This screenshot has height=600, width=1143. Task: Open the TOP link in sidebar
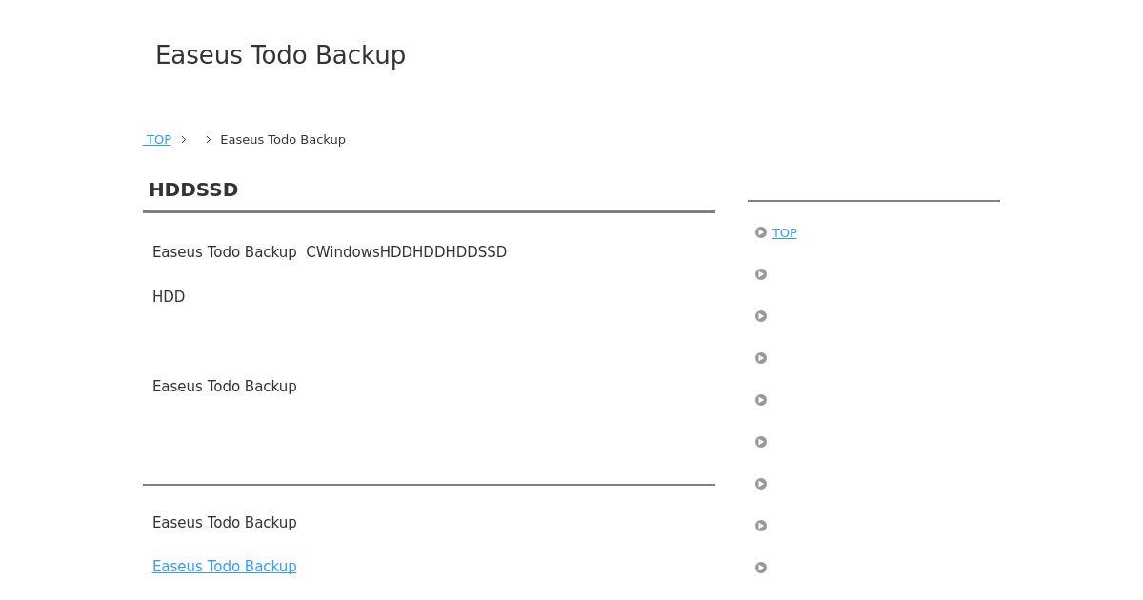point(784,233)
